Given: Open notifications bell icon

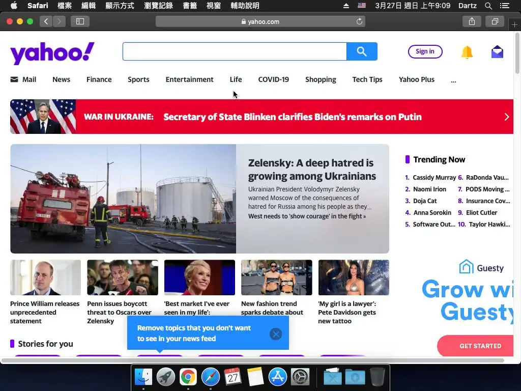Looking at the screenshot, I should coord(467,52).
